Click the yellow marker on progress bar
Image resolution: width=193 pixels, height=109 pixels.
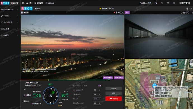[x=48, y=80]
